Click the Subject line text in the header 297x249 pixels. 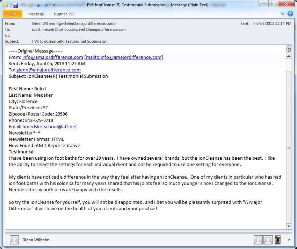70,41
